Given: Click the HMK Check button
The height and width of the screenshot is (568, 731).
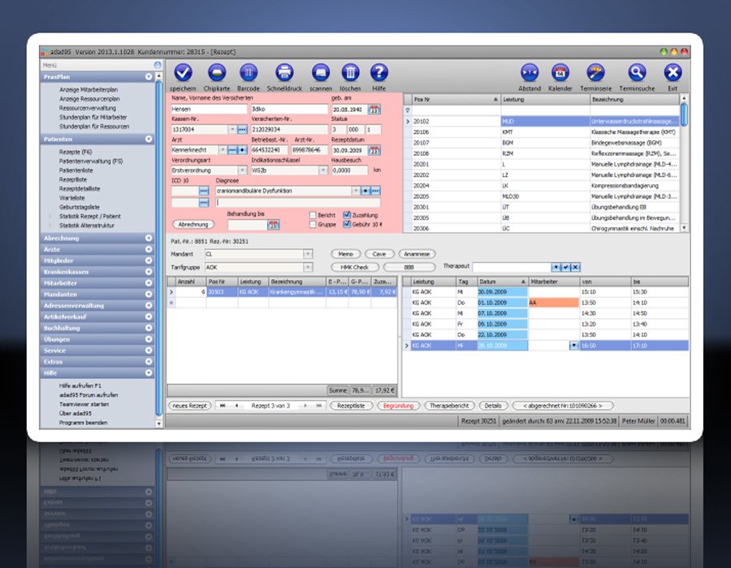Looking at the screenshot, I should [355, 267].
